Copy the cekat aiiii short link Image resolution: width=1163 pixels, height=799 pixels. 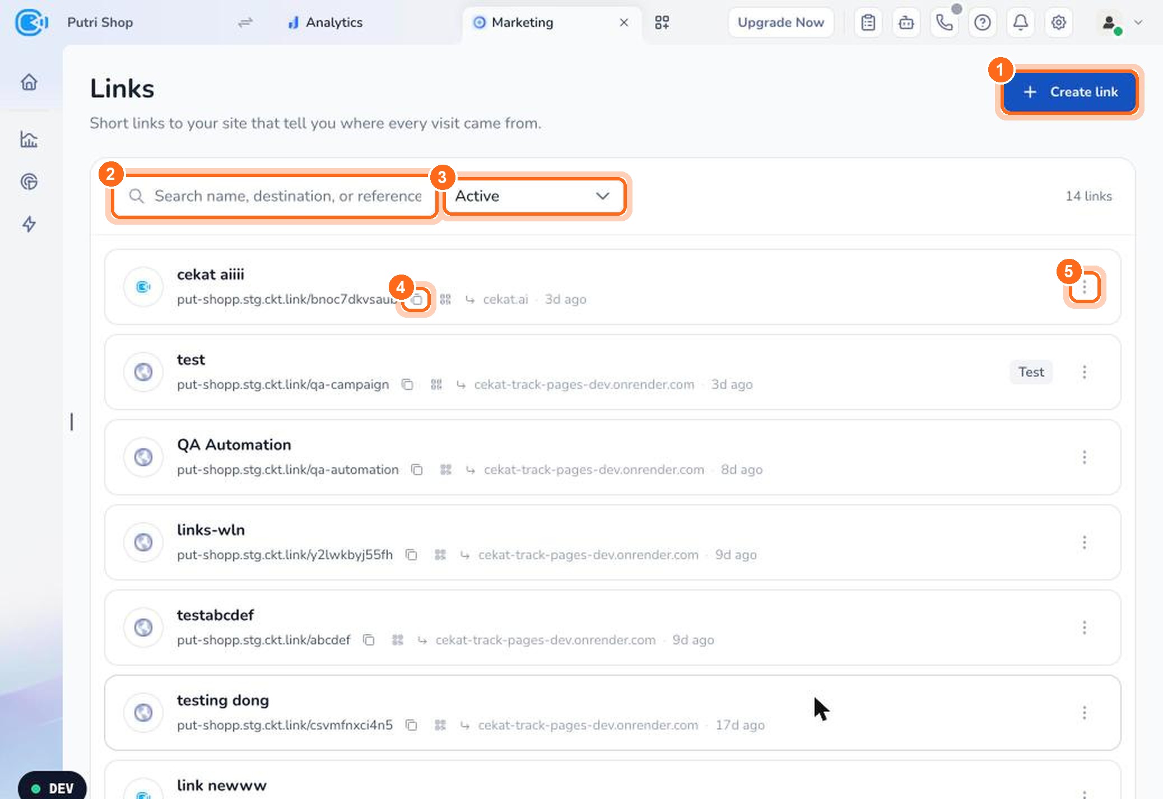[x=416, y=299]
